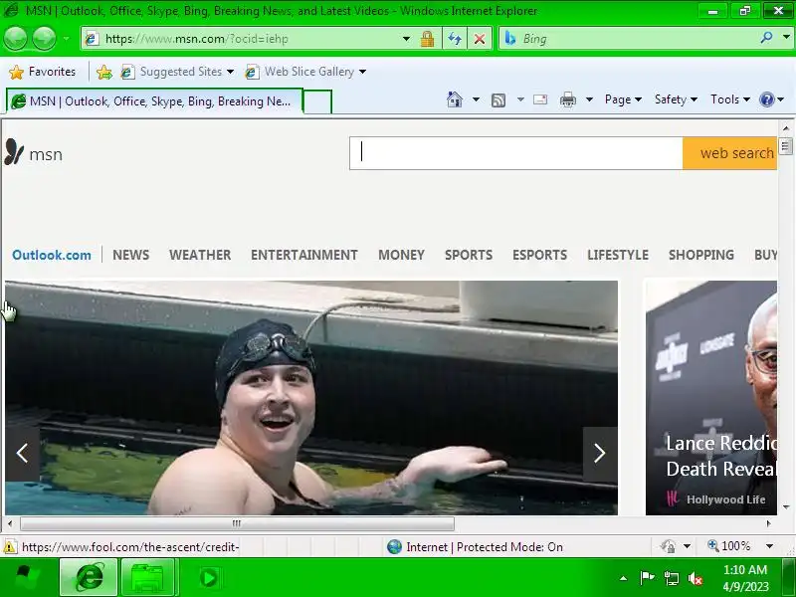The image size is (796, 597).
Task: Open the Favorites center
Action: 43,72
